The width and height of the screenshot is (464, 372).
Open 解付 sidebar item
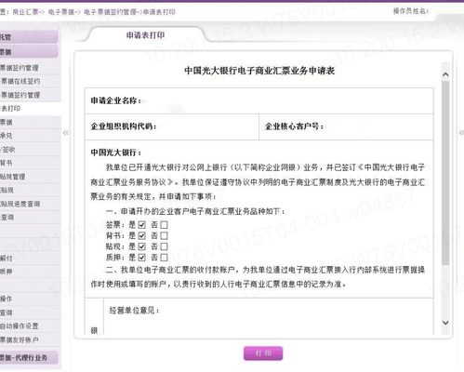(31, 258)
